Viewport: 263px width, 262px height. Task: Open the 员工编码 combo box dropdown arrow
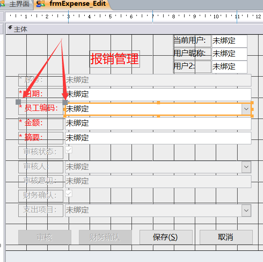246,109
